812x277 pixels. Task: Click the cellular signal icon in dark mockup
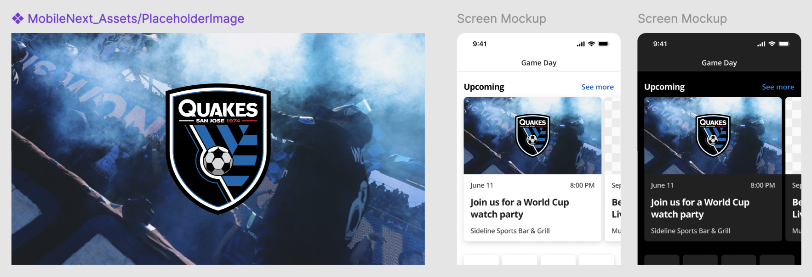(x=761, y=44)
